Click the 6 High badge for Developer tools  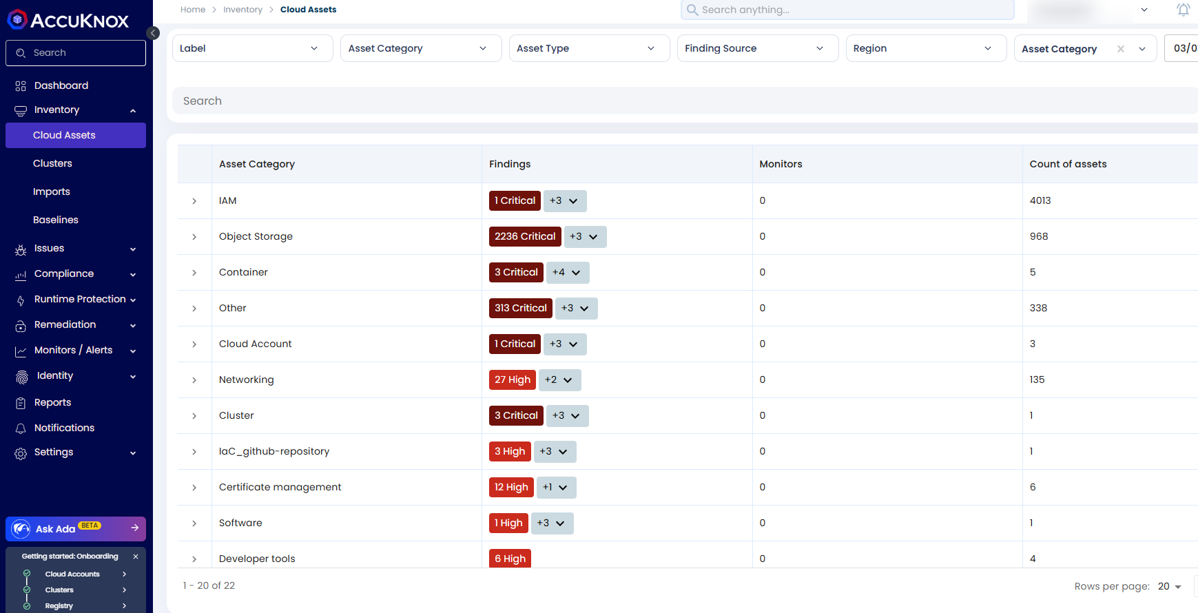click(510, 558)
